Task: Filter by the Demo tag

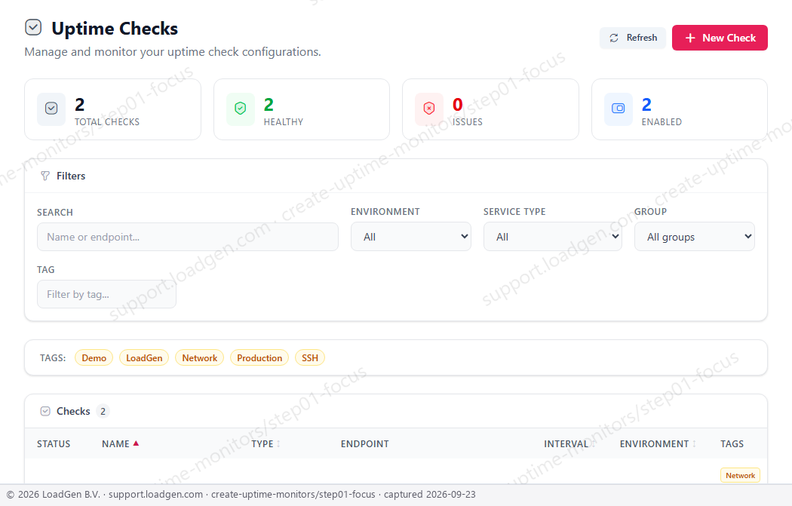Action: (94, 357)
